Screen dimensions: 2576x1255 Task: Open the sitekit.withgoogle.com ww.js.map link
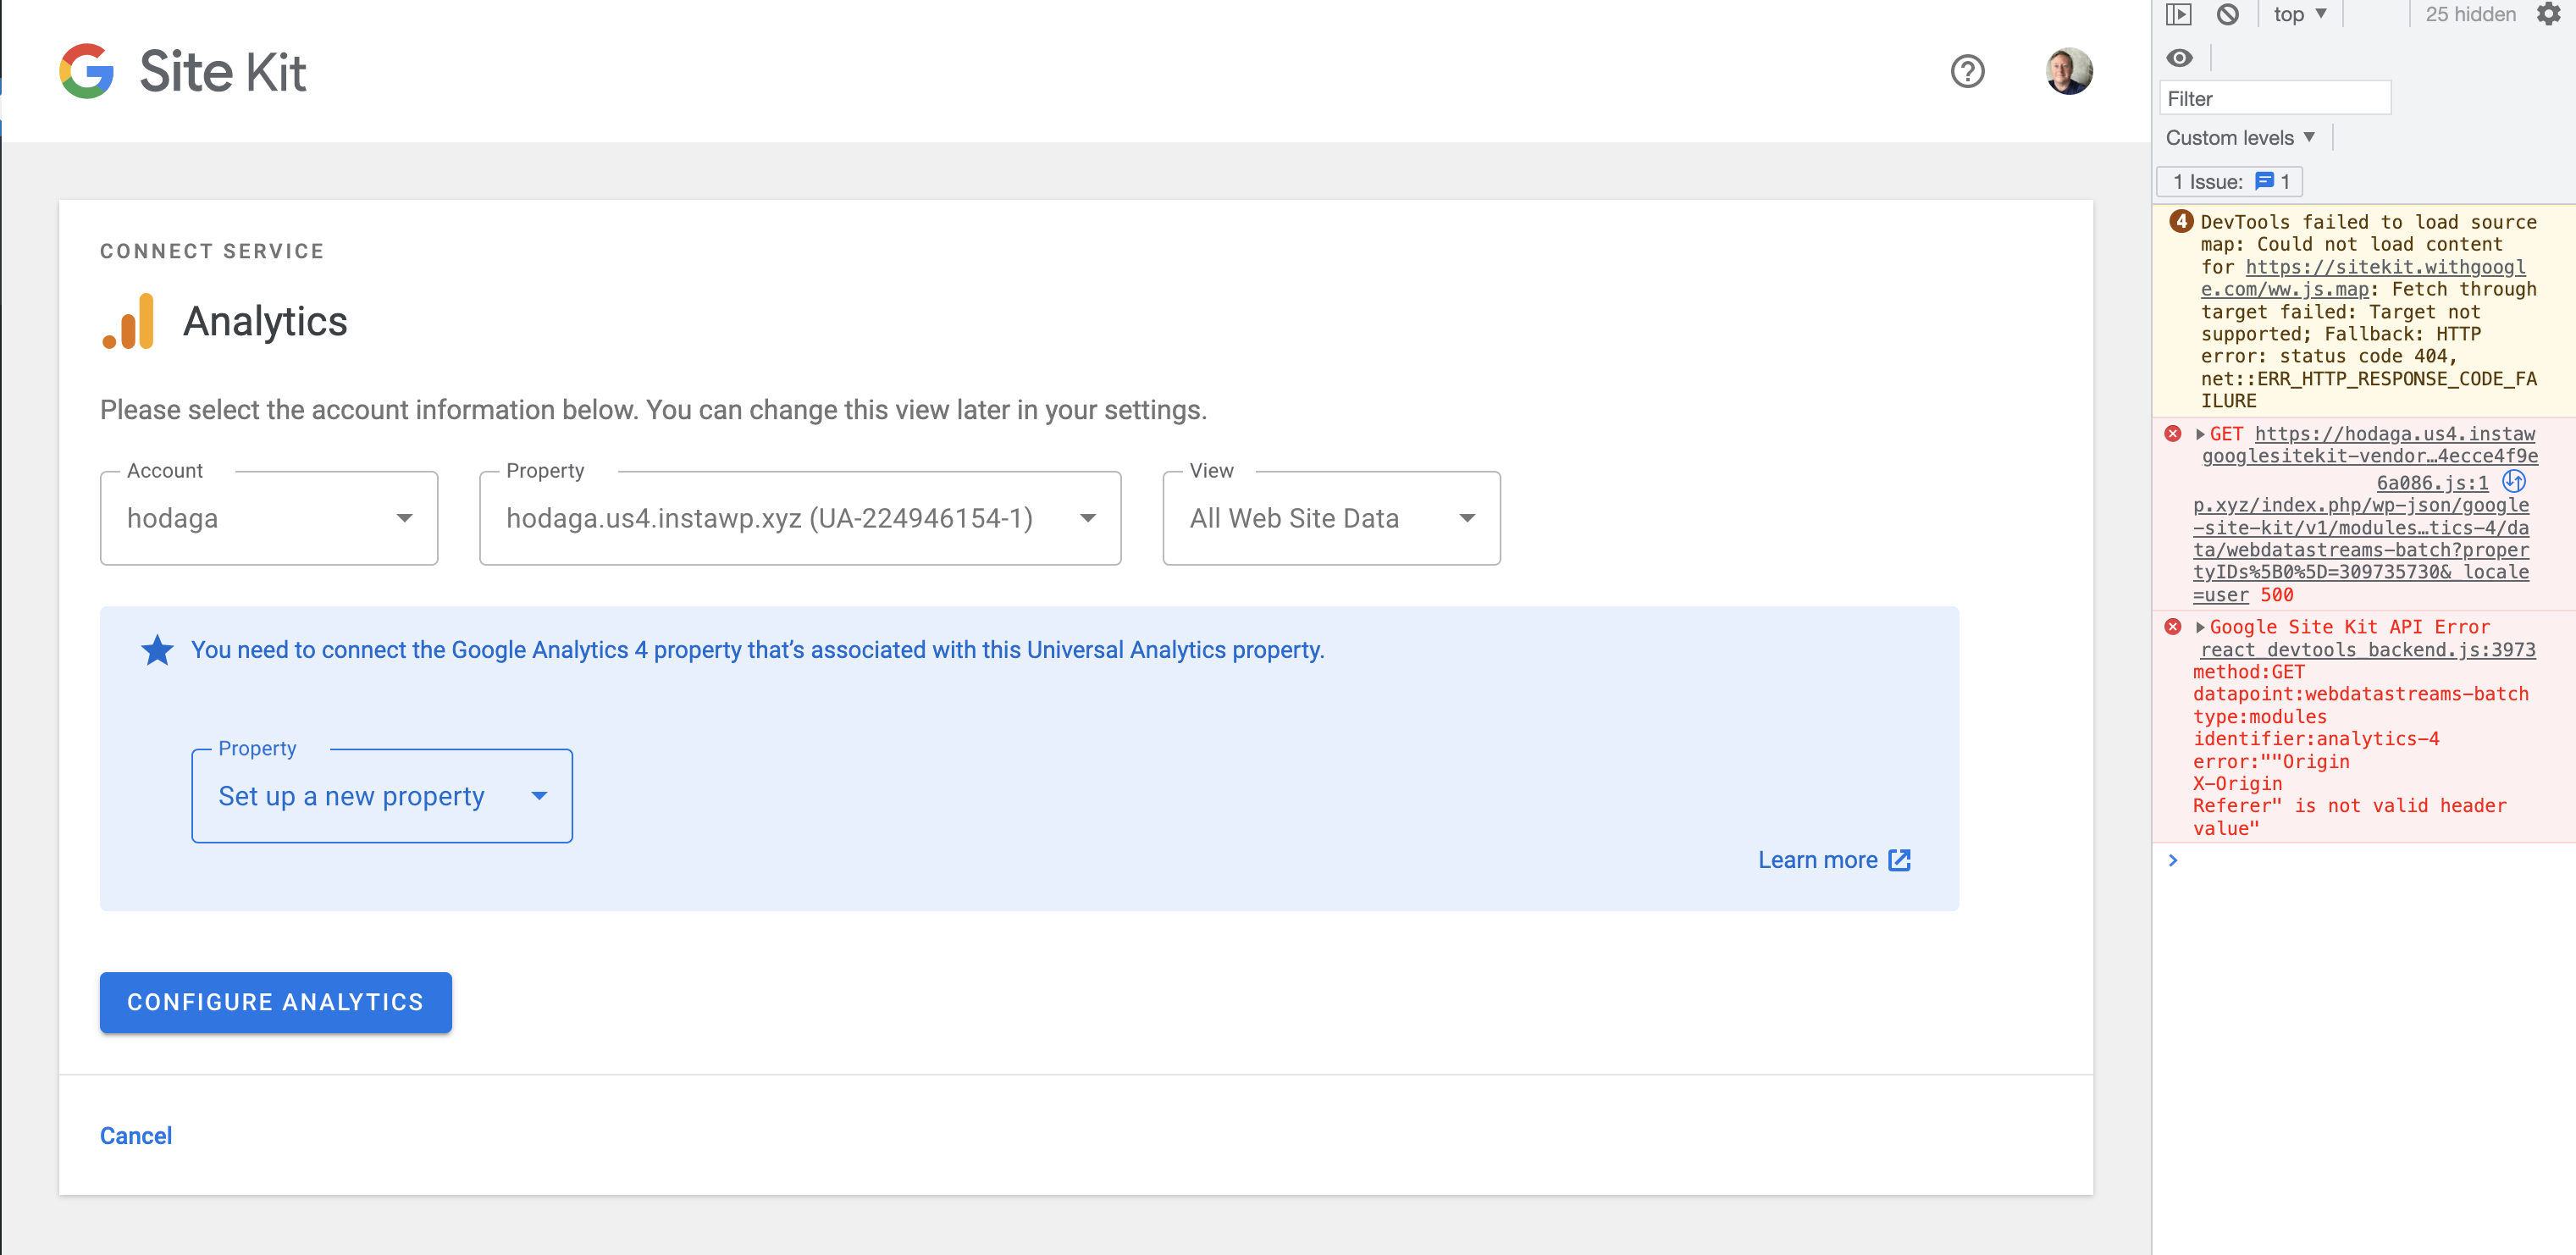point(2363,278)
